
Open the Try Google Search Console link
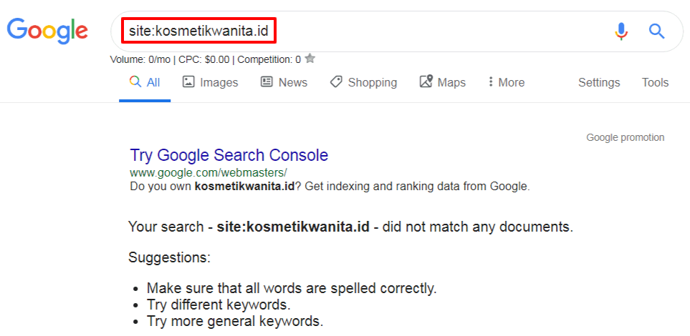[x=229, y=155]
